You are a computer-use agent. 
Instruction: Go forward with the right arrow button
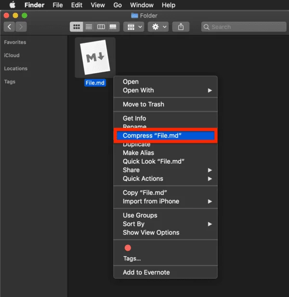point(21,26)
